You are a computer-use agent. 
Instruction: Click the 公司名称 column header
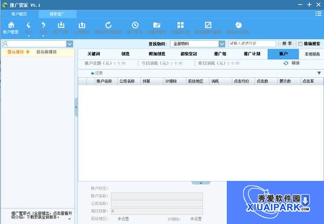point(129,81)
